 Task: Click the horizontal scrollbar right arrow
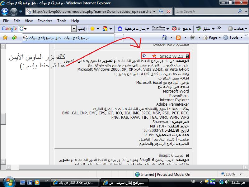tap(246, 167)
